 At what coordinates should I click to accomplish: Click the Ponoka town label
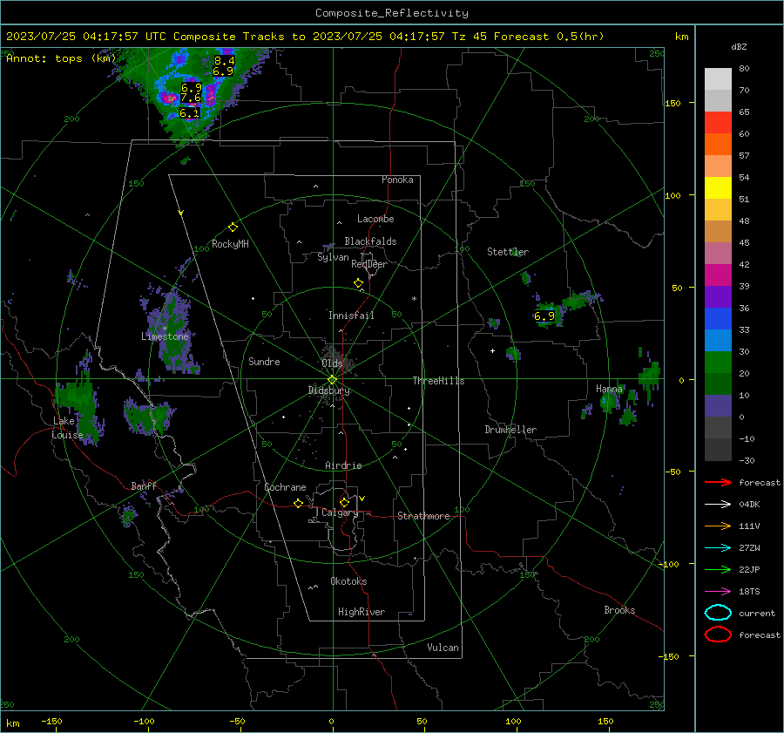pos(397,180)
